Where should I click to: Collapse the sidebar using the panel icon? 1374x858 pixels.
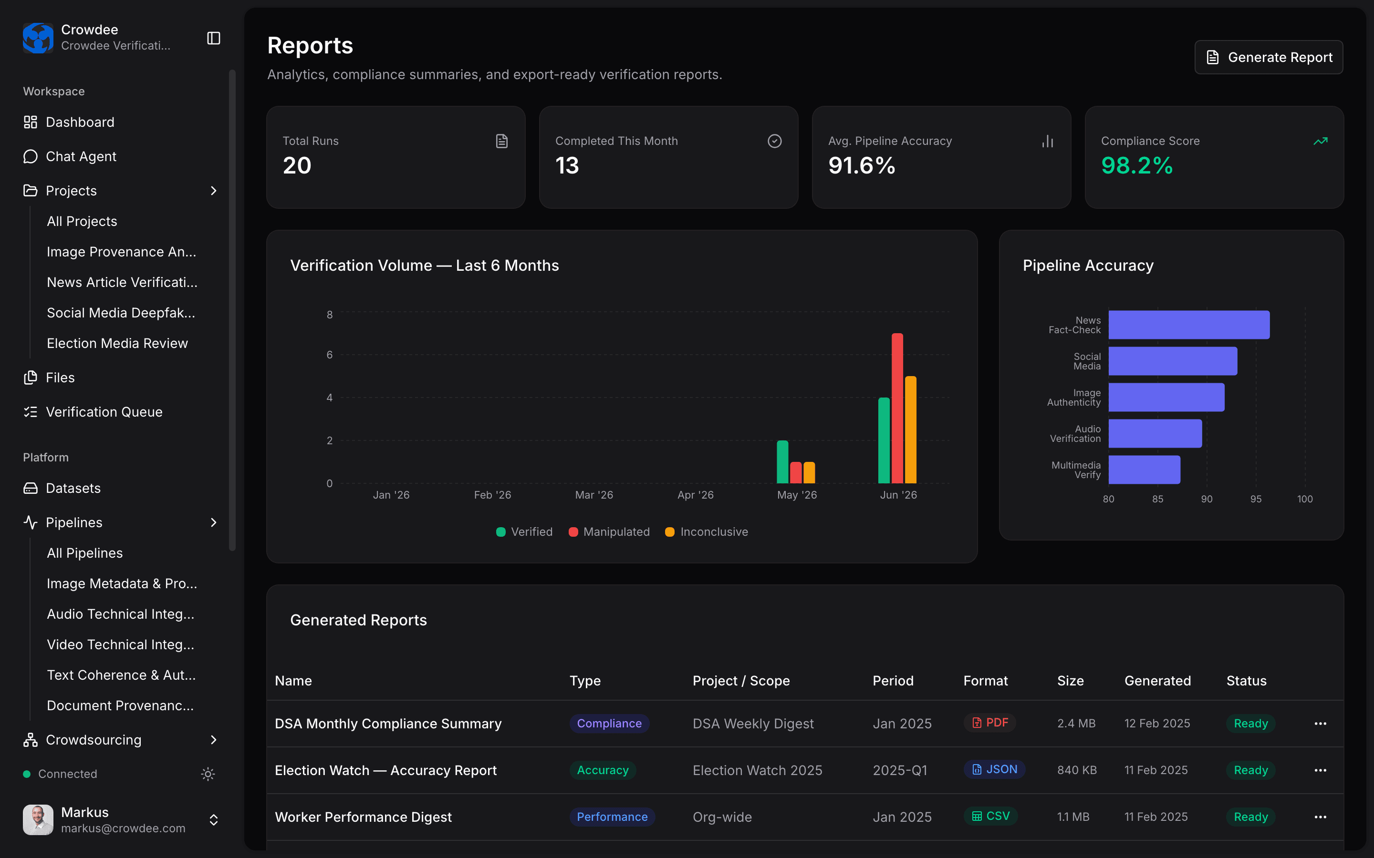213,38
